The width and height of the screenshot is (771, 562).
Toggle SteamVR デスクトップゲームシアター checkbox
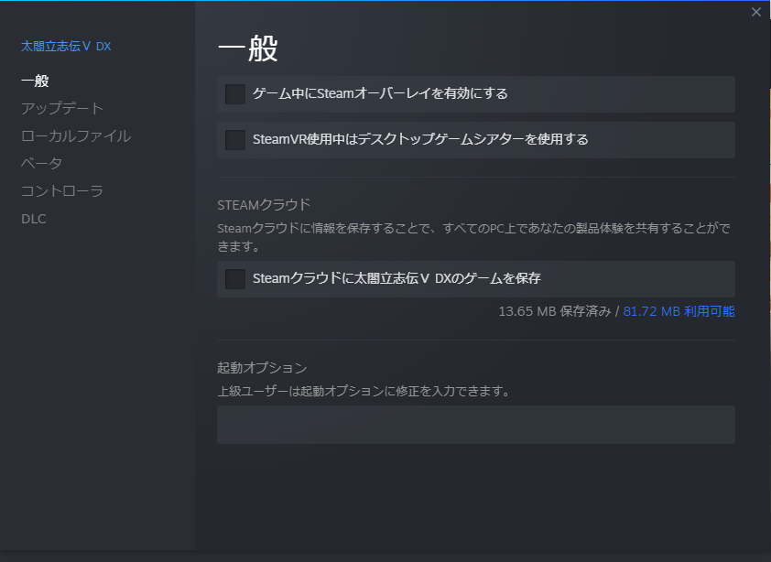(x=235, y=140)
